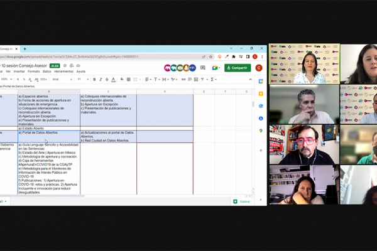
Task: Select the cell 'a) Portal de Datos Abiertos.'
Action: [49, 137]
